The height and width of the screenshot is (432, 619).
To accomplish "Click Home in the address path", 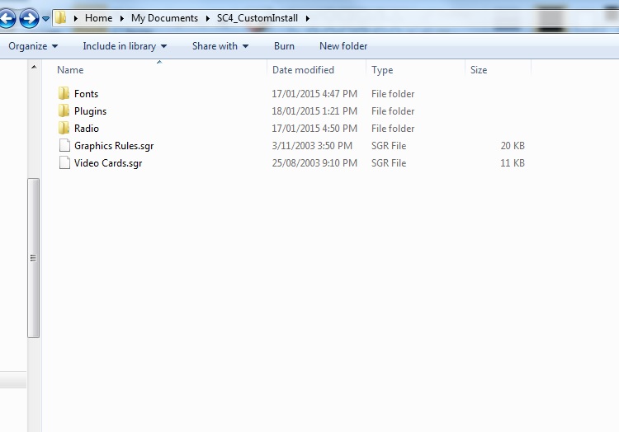I will point(99,18).
